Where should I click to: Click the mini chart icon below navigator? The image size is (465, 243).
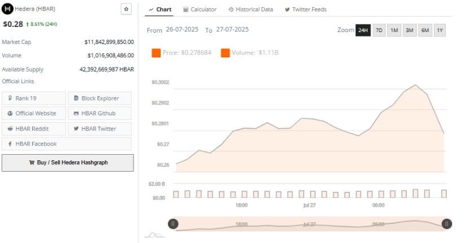tap(154, 235)
